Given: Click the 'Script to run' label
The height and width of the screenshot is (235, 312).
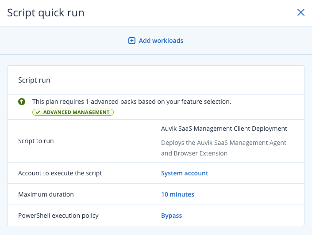Looking at the screenshot, I should click(x=36, y=141).
